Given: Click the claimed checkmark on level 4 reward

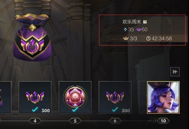Looking at the screenshot, I should [35, 110].
